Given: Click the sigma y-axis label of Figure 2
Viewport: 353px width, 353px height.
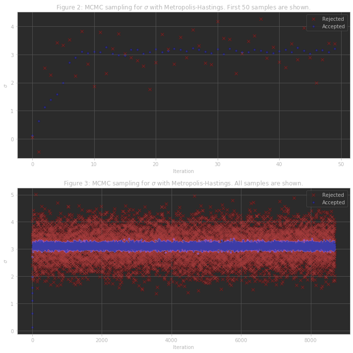Looking at the screenshot, I should [5, 86].
